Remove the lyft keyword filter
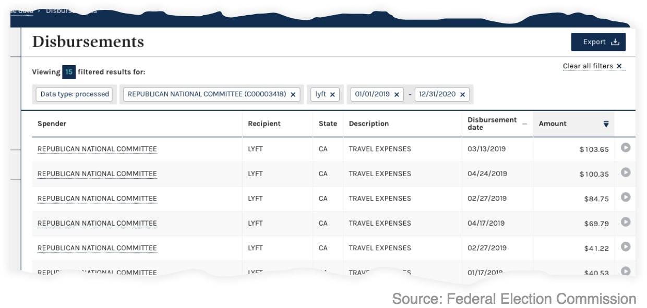 (x=332, y=94)
